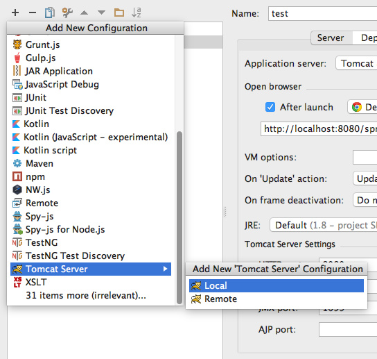Click the JUnit icon
This screenshot has height=359, width=377.
click(x=17, y=98)
